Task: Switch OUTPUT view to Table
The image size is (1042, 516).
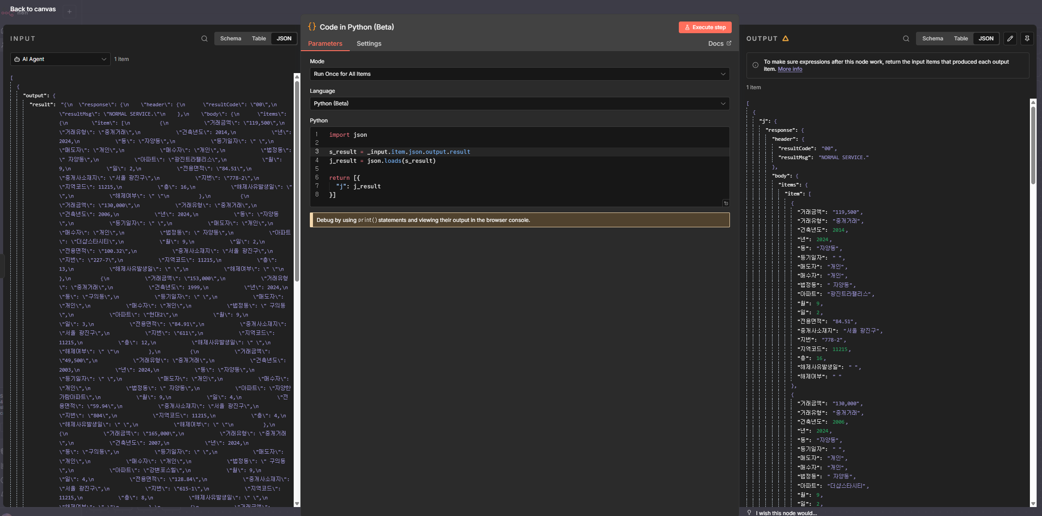Action: 960,39
